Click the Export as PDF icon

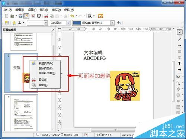tap(33, 16)
